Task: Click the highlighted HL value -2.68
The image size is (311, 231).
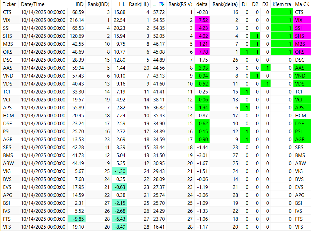Action: point(119,211)
